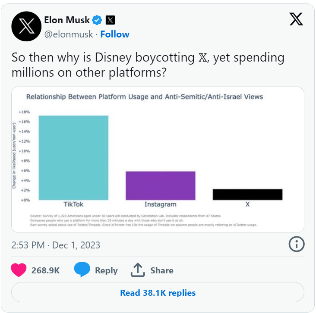The width and height of the screenshot is (316, 313).
Task: Click the tweet text about Disney boycotting
Action: click(x=148, y=65)
